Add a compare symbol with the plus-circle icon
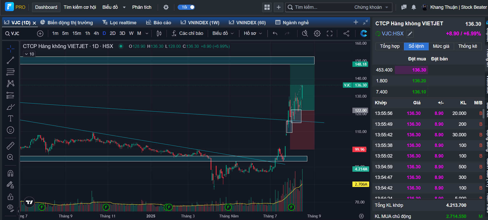The width and height of the screenshot is (488, 220). pos(40,34)
